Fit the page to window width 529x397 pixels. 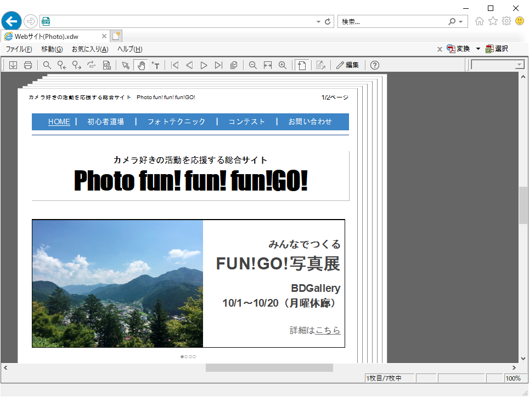tap(267, 65)
